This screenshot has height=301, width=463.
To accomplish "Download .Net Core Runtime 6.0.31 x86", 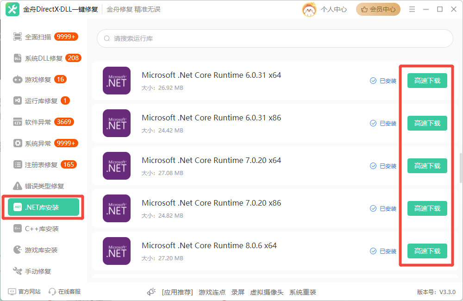I will (x=427, y=123).
